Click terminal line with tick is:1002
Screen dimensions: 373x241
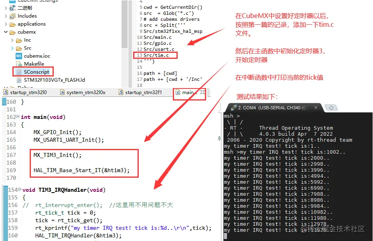click(284, 152)
